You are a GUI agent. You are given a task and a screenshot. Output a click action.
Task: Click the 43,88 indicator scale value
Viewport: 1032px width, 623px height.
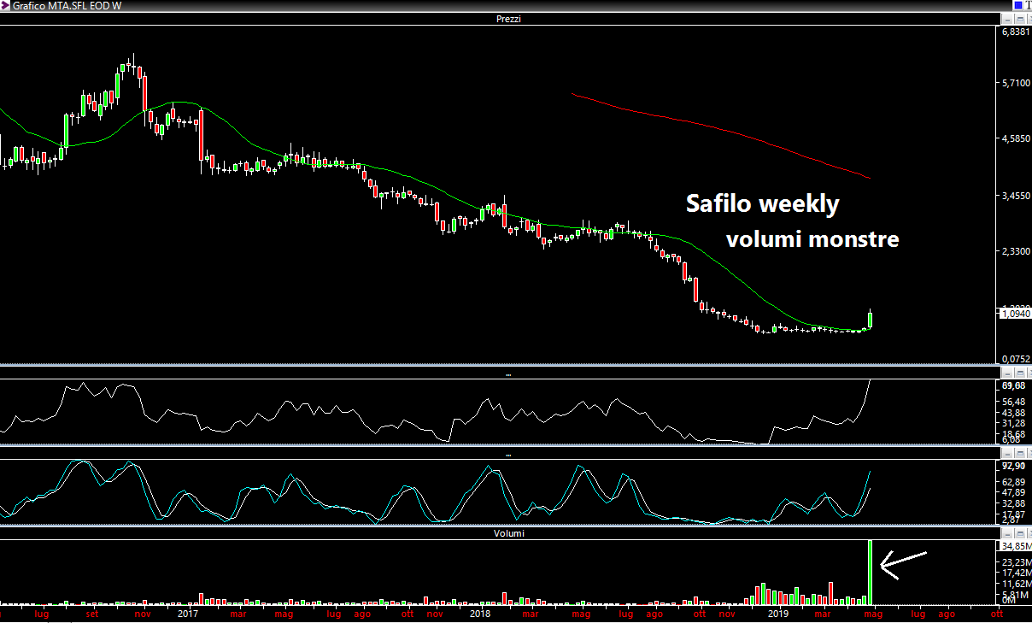point(1013,413)
